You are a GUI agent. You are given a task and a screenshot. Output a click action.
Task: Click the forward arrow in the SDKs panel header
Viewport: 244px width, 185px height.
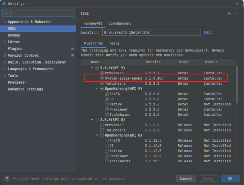point(237,13)
